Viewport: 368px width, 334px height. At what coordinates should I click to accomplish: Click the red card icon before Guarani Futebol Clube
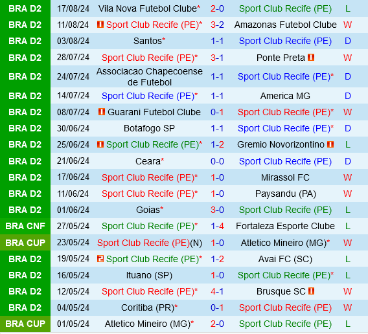click(x=102, y=111)
